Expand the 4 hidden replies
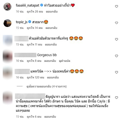This screenshot has height=122, width=121. tap(46, 86)
